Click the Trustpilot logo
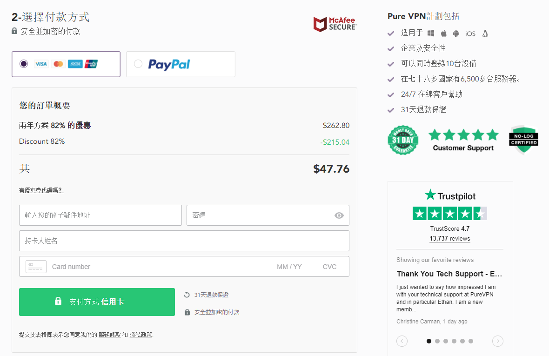Viewport: 549px width, 356px height. coord(450,195)
